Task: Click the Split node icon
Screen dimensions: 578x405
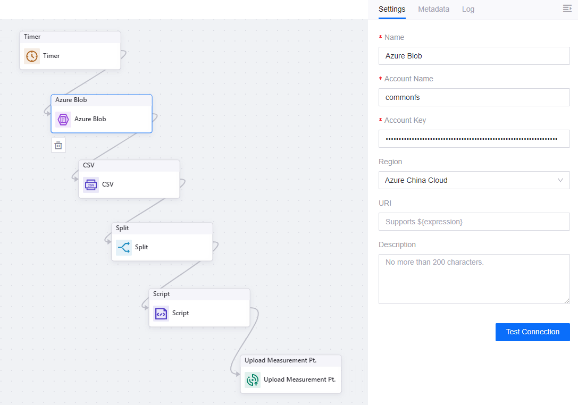Action: 124,247
